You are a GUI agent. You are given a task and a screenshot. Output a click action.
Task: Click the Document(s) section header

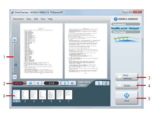(x=126, y=24)
